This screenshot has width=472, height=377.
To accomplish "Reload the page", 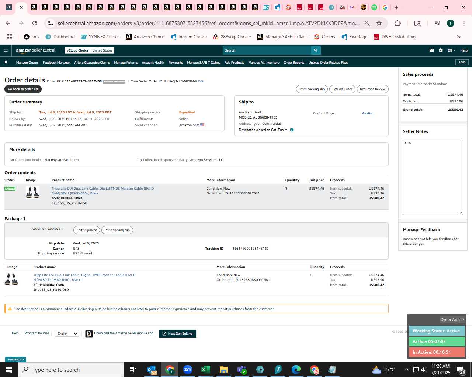I will 35,23.
